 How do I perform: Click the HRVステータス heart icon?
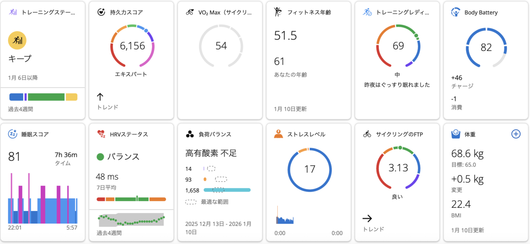click(x=101, y=134)
